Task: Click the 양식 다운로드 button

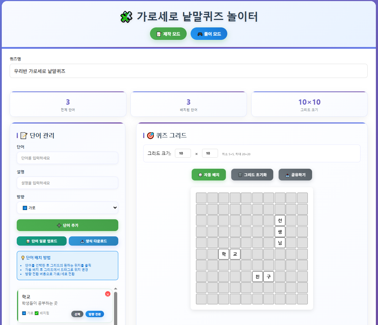Action: pos(93,241)
